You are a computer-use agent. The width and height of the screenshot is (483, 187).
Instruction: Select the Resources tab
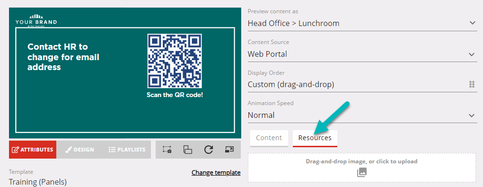(315, 138)
